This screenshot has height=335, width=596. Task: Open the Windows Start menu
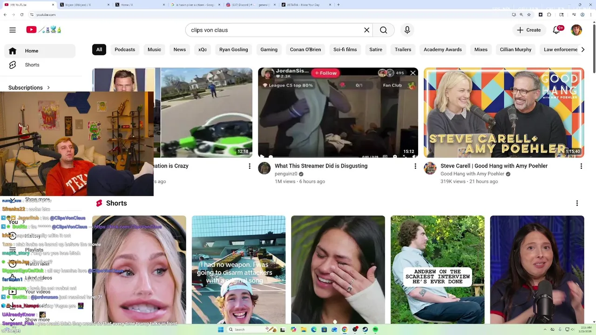click(221, 329)
